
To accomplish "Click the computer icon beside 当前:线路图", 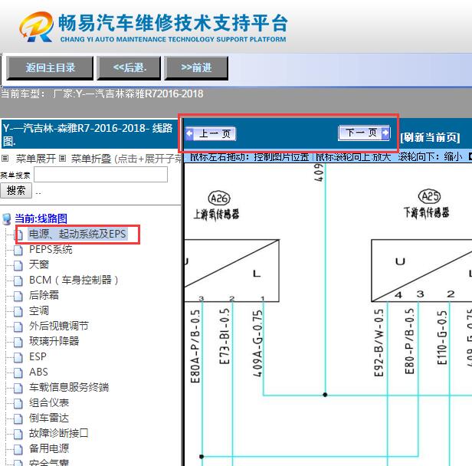I will tap(7, 219).
